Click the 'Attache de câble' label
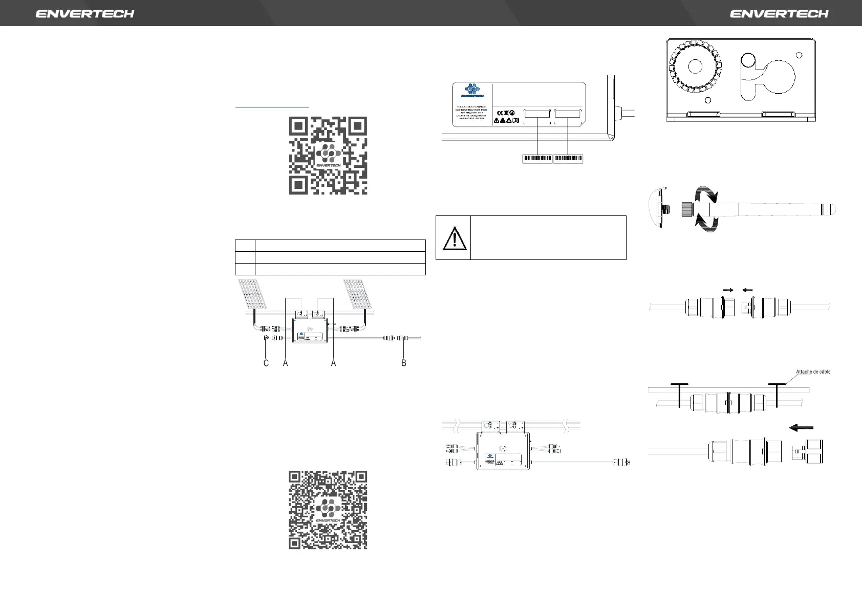The height and width of the screenshot is (609, 862). [x=813, y=372]
